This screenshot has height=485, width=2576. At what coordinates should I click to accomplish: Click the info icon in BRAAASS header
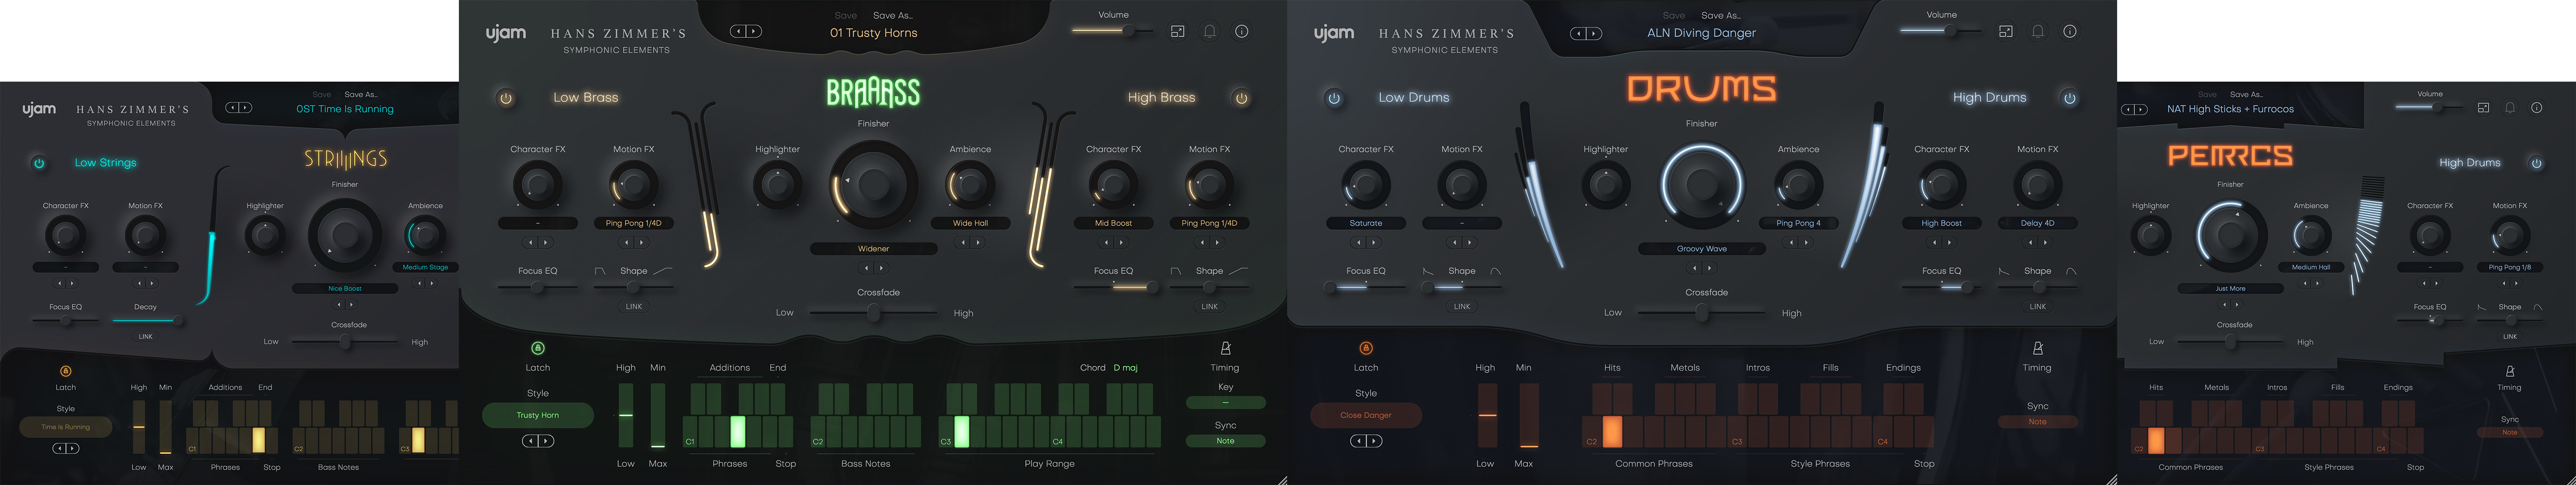point(1241,31)
